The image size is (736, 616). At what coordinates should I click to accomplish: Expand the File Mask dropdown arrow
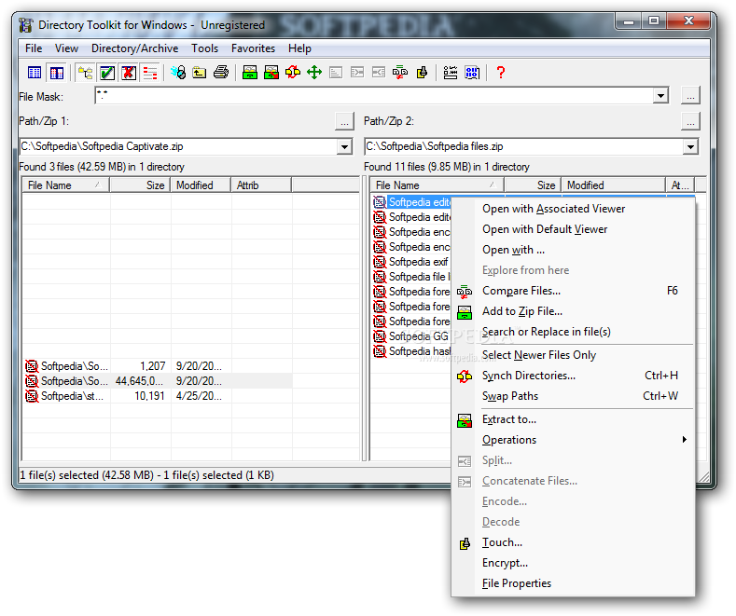coord(660,96)
